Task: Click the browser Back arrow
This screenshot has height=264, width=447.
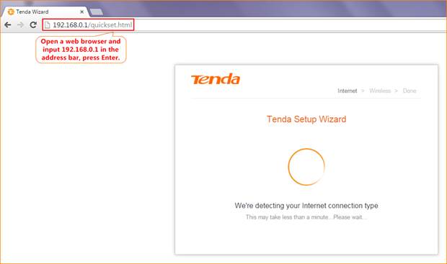Action: coord(8,25)
